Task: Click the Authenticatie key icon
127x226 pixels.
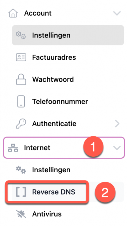Action: click(x=21, y=124)
